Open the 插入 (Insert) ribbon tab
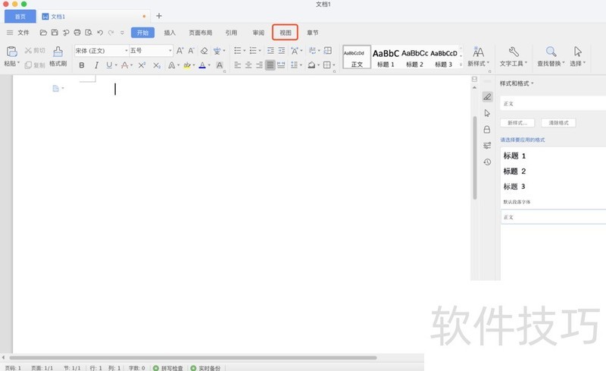Viewport: 606px width, 371px height. click(170, 33)
